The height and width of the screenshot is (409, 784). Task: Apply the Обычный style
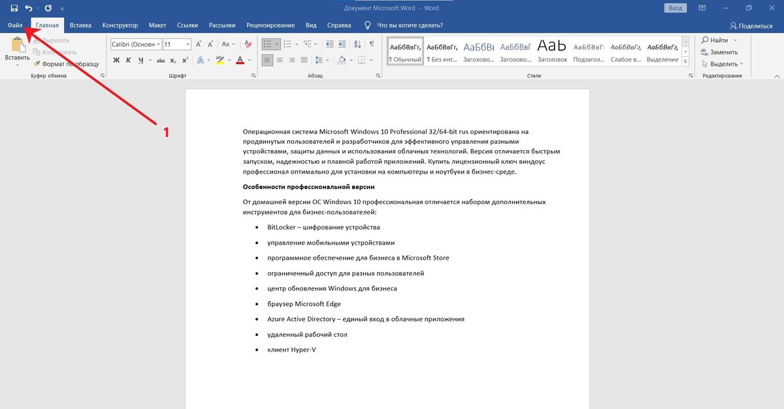pyautogui.click(x=405, y=52)
